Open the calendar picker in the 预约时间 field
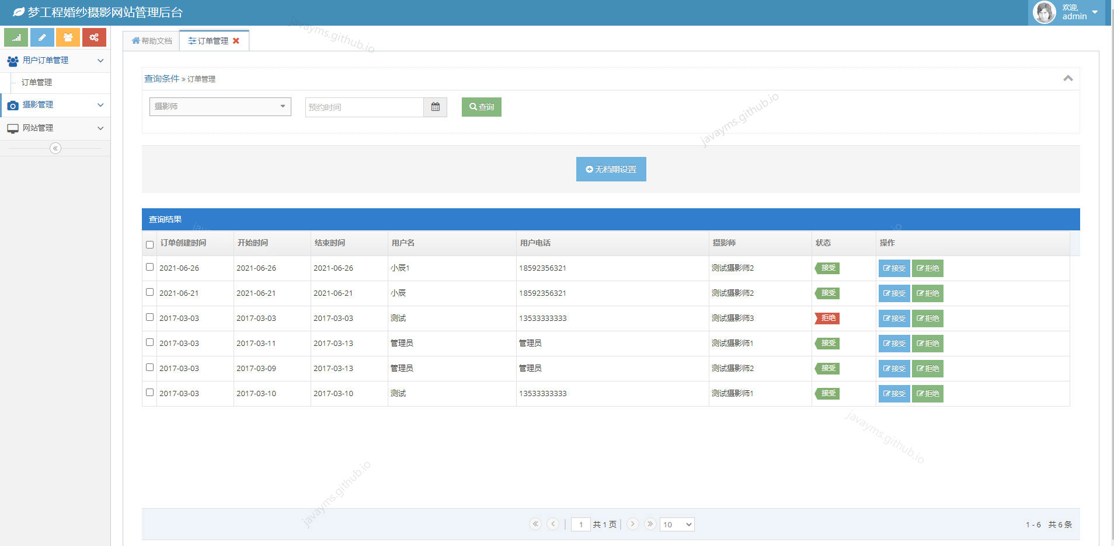 click(435, 107)
